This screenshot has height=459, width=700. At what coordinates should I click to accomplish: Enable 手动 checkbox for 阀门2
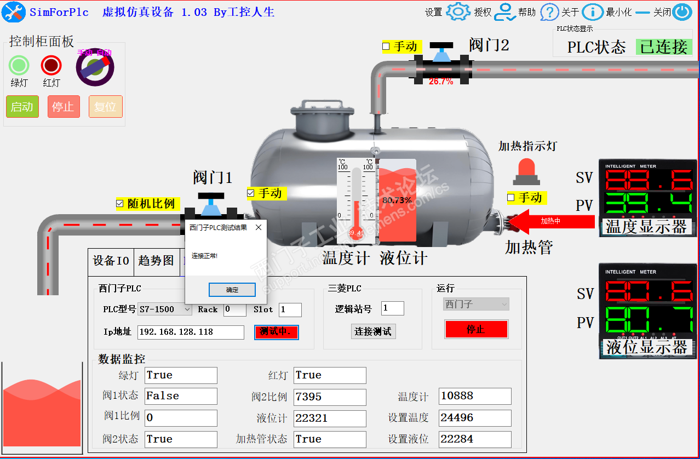tap(386, 47)
